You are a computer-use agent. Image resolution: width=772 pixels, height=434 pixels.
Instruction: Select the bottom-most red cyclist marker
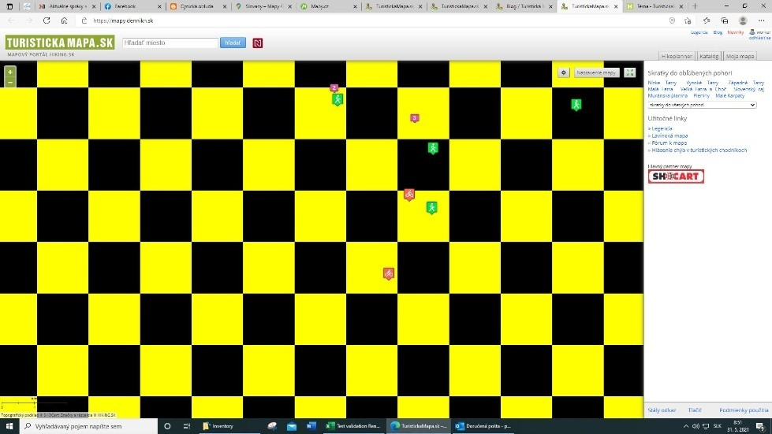pyautogui.click(x=389, y=273)
